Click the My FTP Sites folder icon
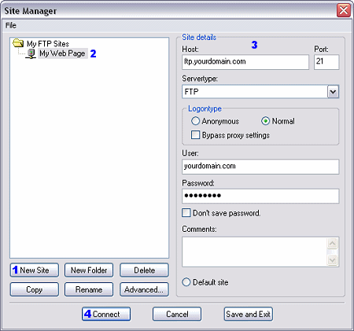Screen dimensions: 354x331 (18, 43)
